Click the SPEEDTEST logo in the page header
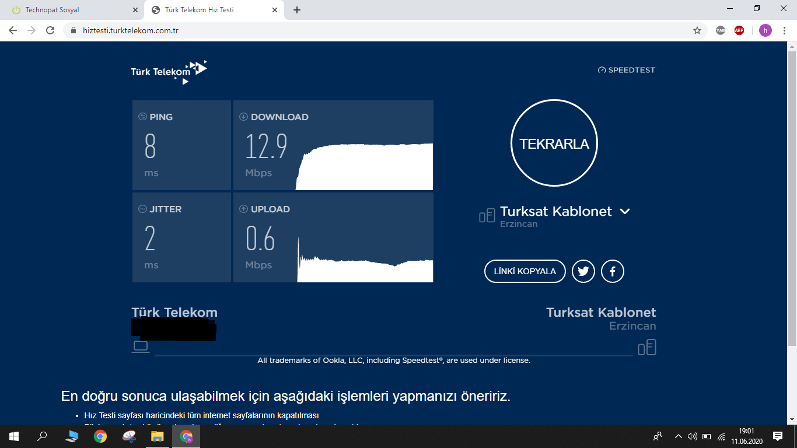797x448 pixels. 627,70
